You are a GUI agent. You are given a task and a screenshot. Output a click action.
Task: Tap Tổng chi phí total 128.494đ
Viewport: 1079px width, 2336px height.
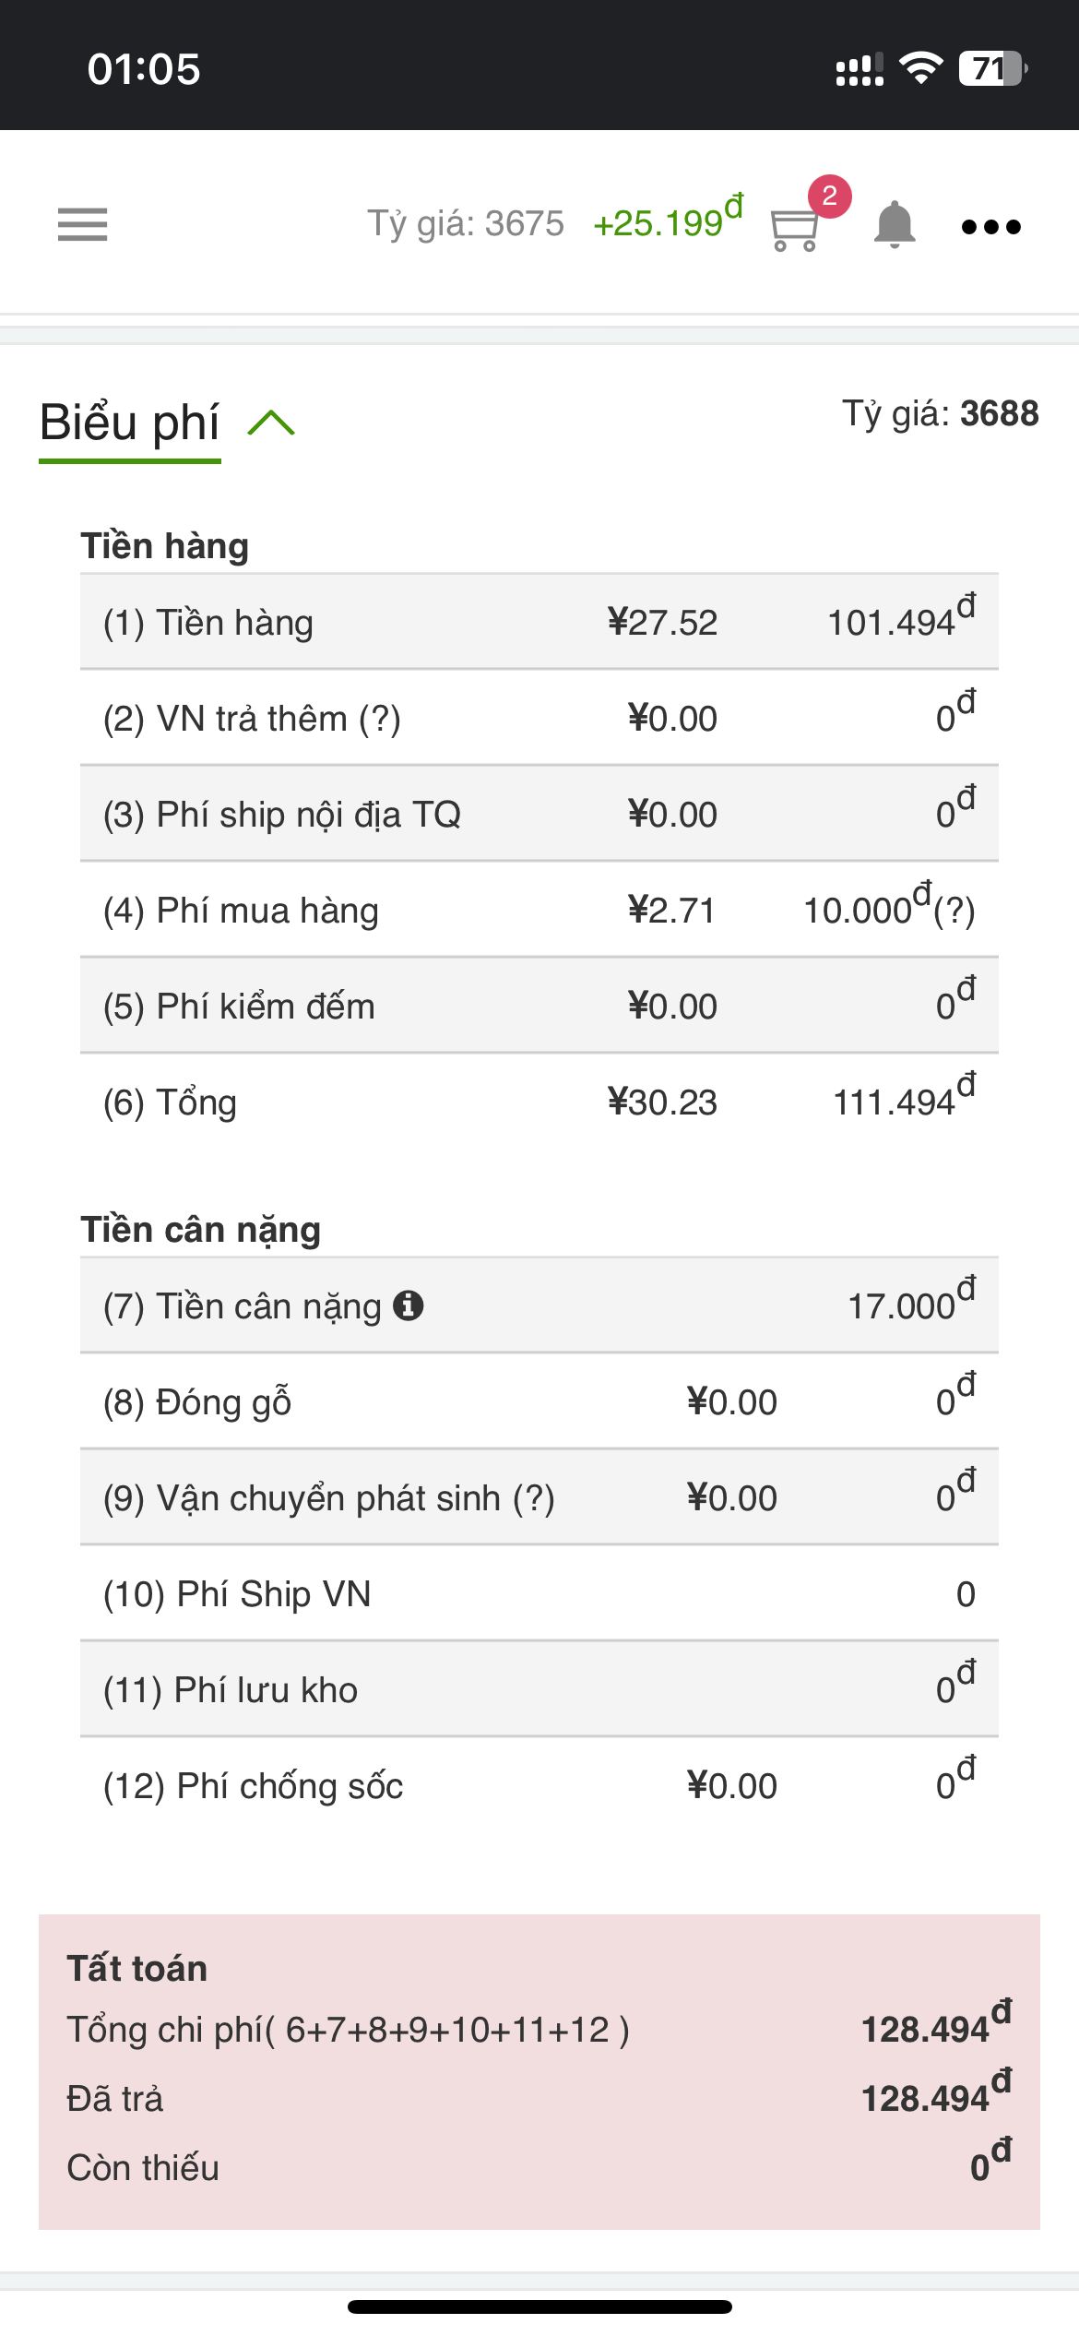pos(935,2028)
